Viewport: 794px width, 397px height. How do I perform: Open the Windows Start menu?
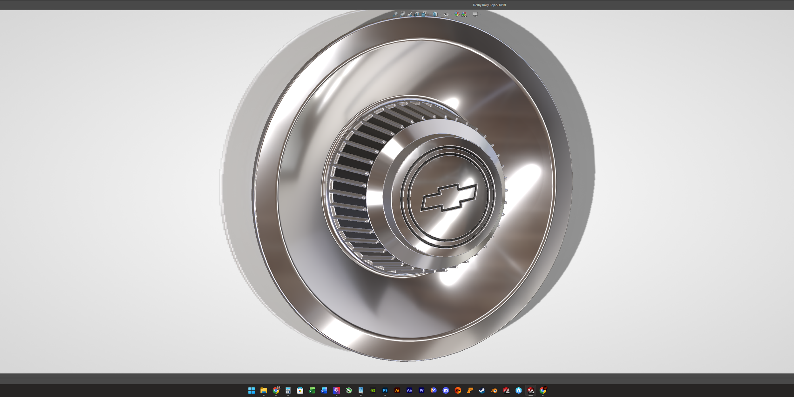click(x=252, y=390)
